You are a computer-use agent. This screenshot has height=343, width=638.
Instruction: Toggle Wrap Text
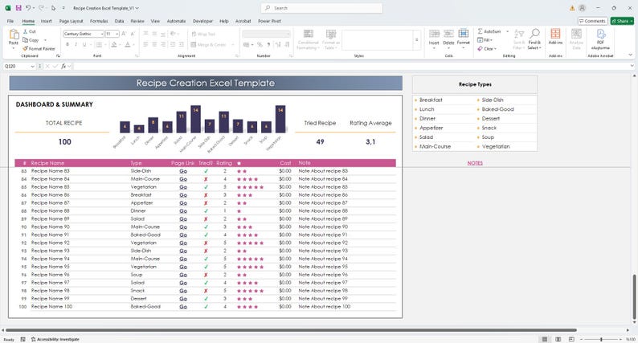click(x=203, y=35)
